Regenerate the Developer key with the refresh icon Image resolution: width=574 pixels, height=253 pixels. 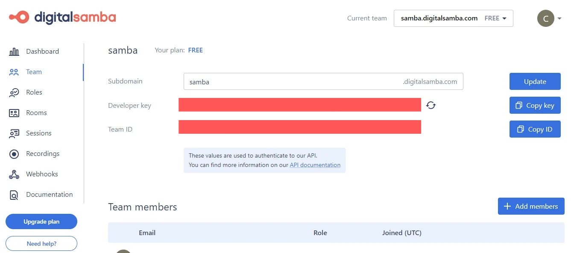tap(431, 105)
